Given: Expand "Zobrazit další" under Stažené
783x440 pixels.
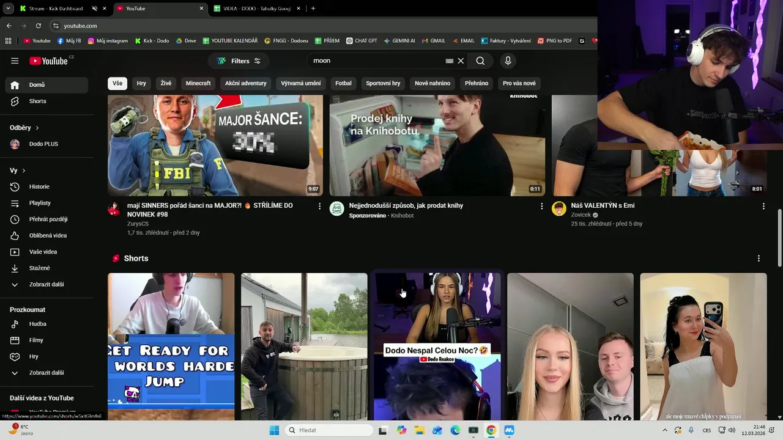Looking at the screenshot, I should click(x=46, y=284).
